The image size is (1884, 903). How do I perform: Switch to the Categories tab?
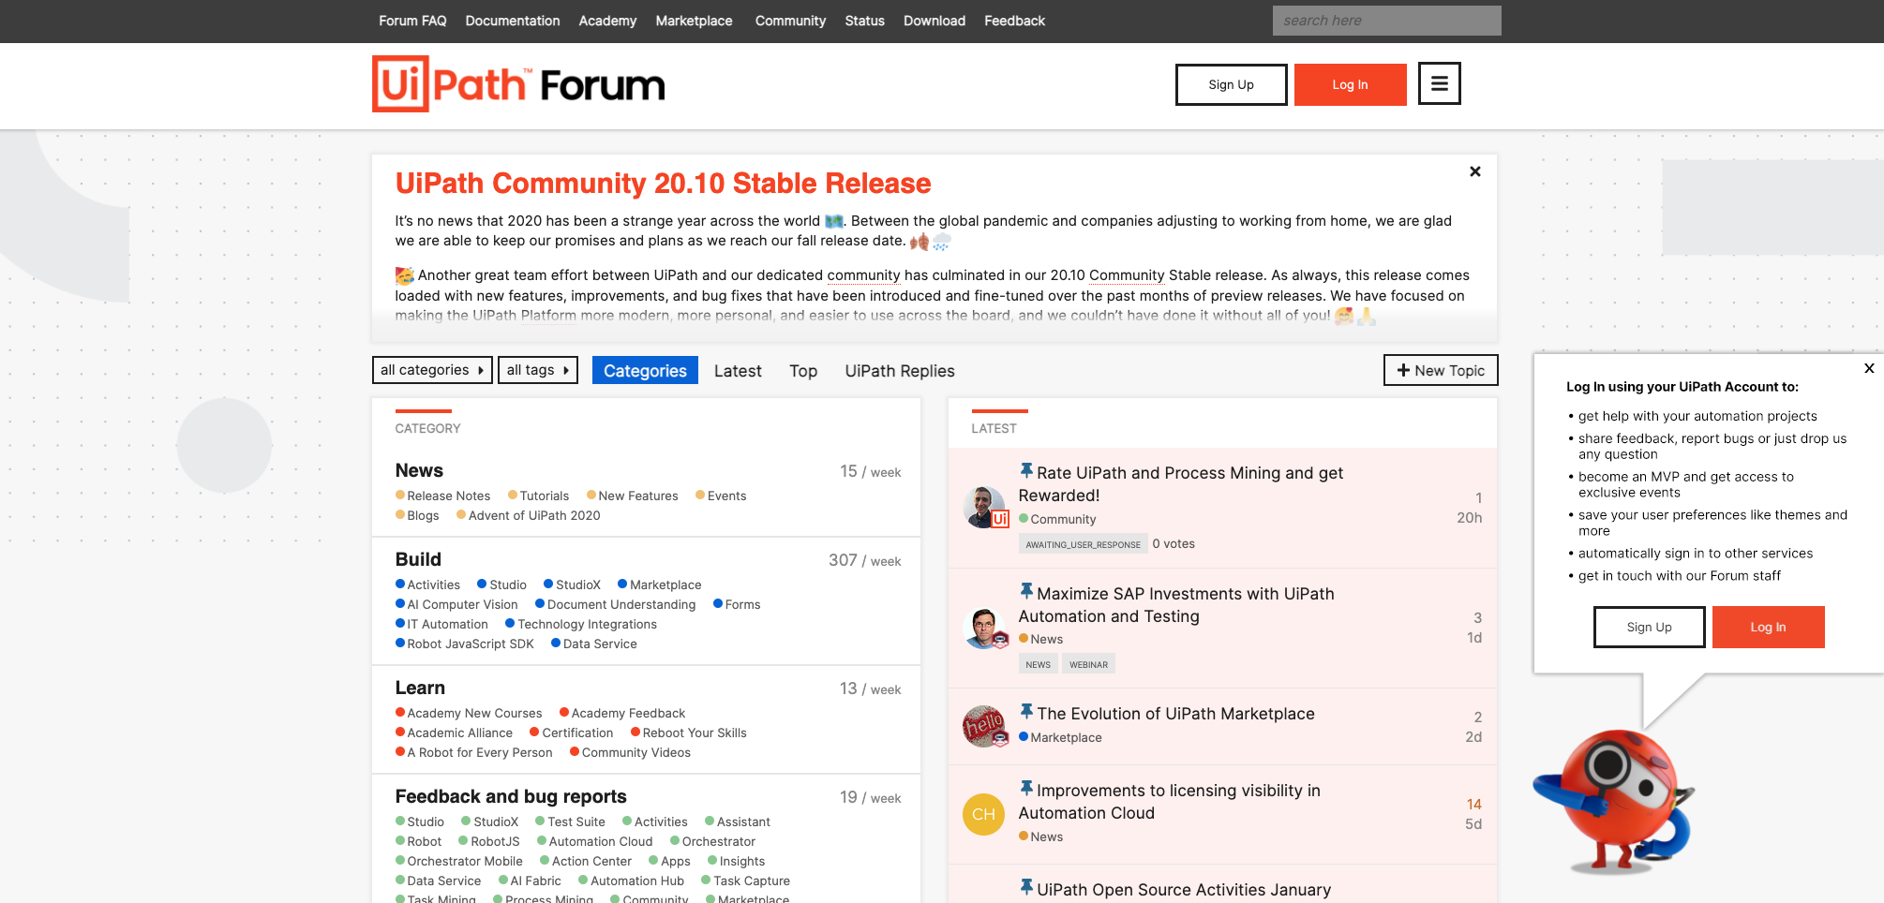645,370
